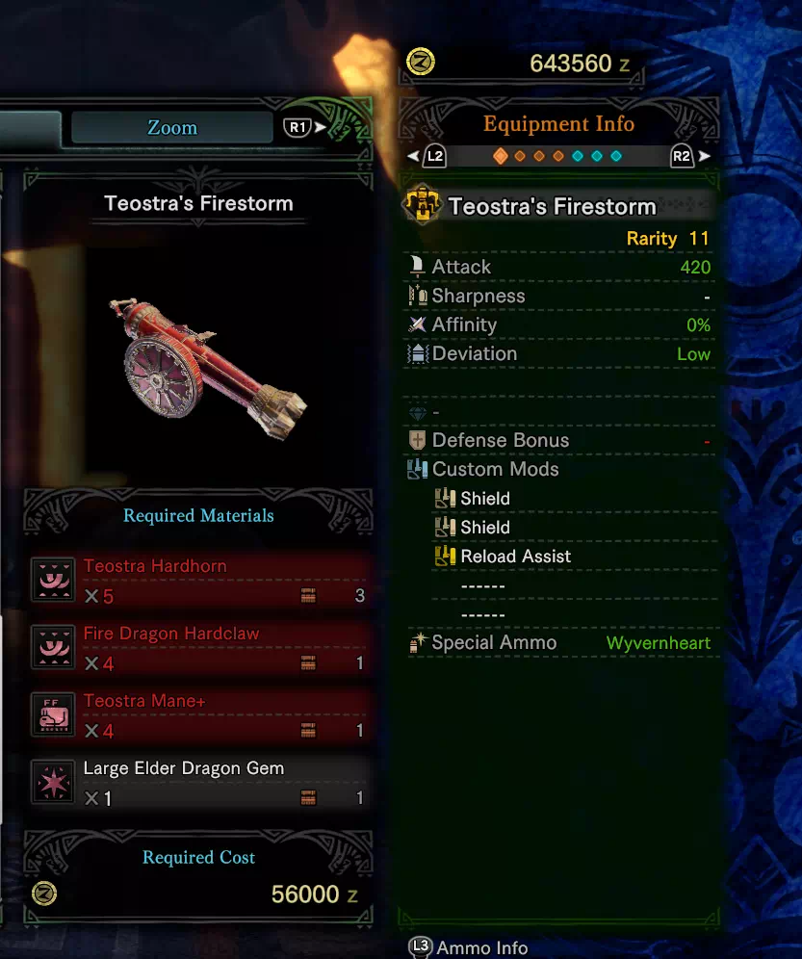Screen dimensions: 802x959
Task: Click the second Shield custom mod entry
Action: (473, 528)
